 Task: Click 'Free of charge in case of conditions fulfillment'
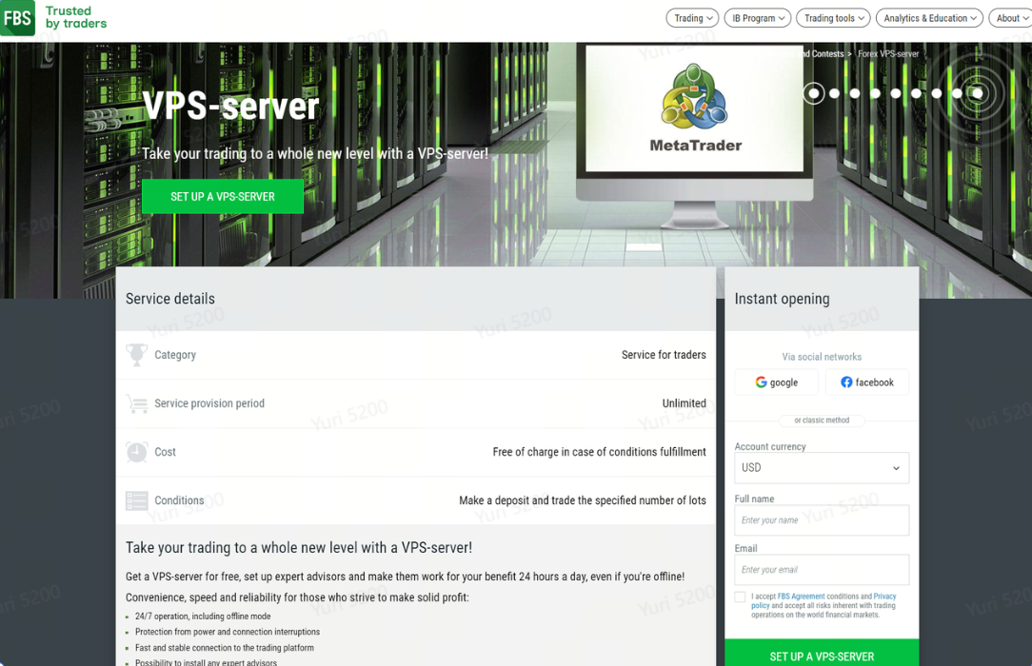599,452
